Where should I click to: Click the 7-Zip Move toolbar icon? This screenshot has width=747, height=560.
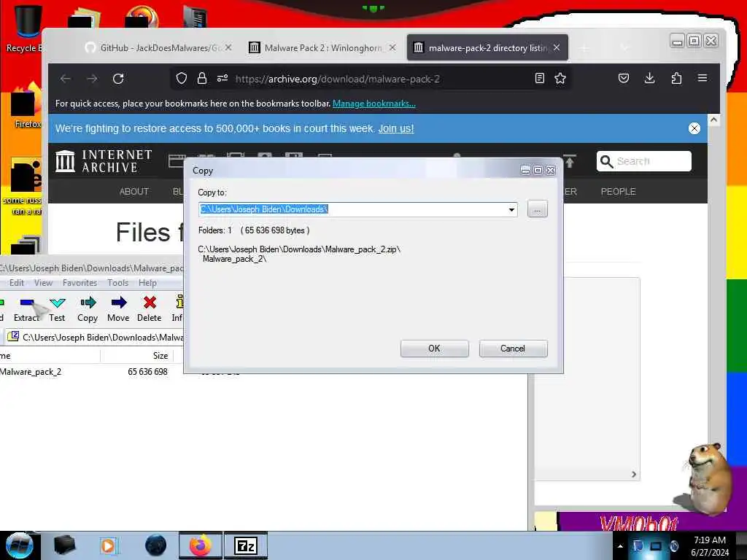click(x=118, y=309)
